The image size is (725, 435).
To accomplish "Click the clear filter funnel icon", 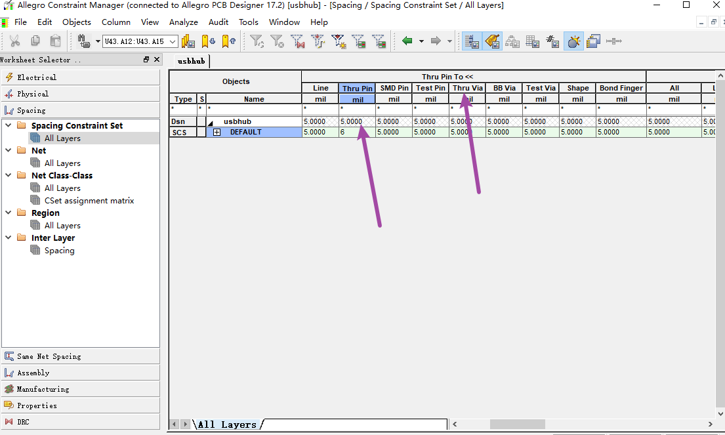I will [x=277, y=41].
